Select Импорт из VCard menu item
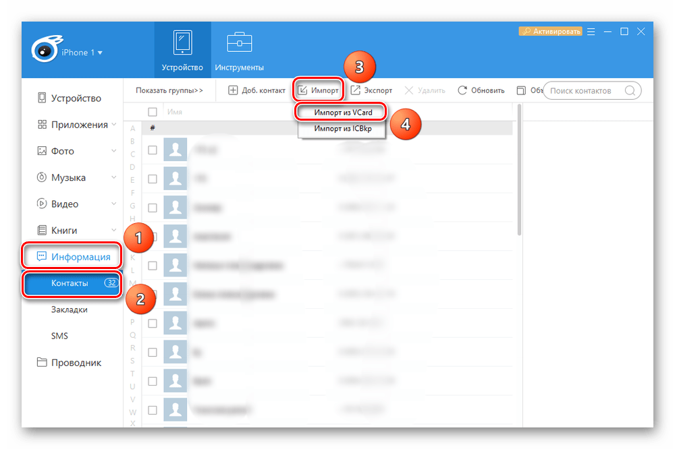The image size is (675, 449). pyautogui.click(x=343, y=112)
